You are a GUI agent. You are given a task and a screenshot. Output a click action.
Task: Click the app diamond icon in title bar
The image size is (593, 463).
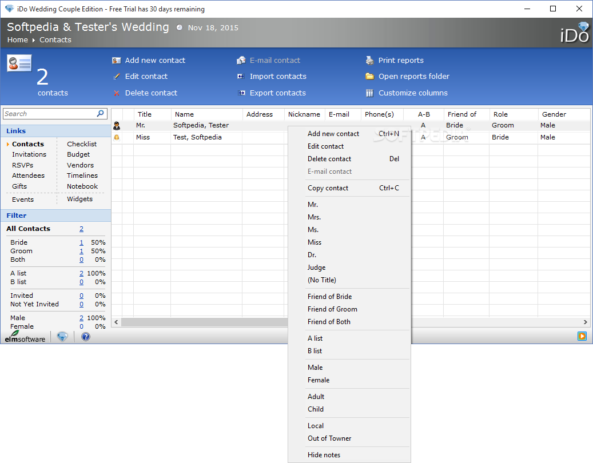[x=9, y=9]
